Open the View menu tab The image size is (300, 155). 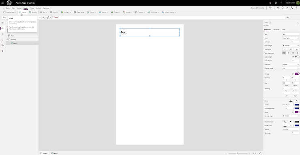pyautogui.click(x=32, y=8)
